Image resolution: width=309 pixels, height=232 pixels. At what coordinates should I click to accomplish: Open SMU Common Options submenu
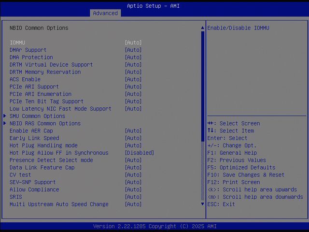(x=37, y=116)
